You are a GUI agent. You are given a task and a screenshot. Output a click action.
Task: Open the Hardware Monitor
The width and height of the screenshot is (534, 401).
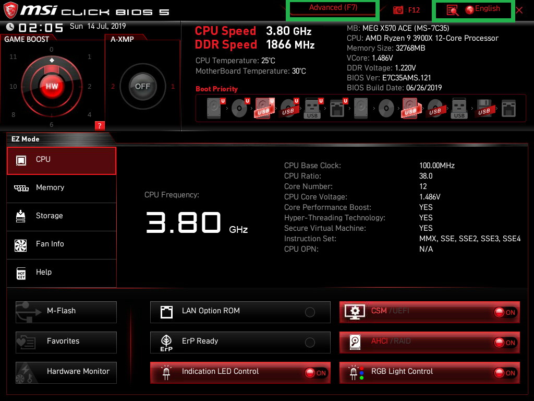tap(66, 373)
